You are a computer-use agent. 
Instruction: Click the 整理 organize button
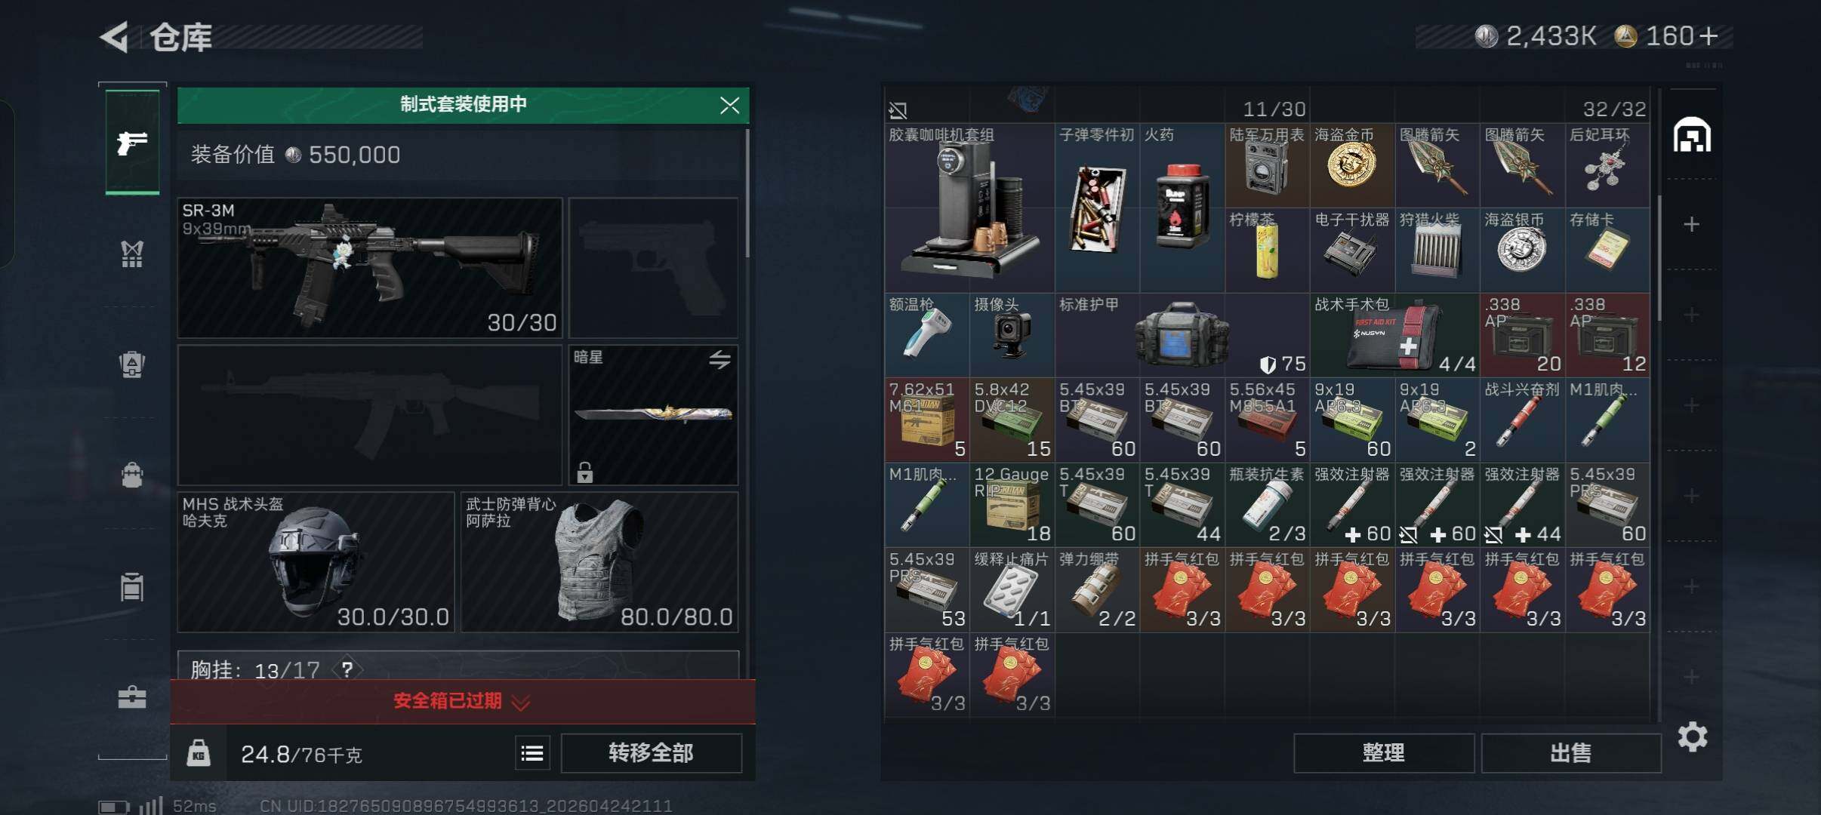coord(1383,753)
